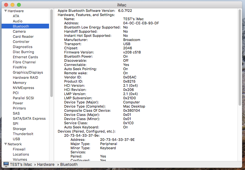Select SATA/SATA Express entry

click(29, 118)
